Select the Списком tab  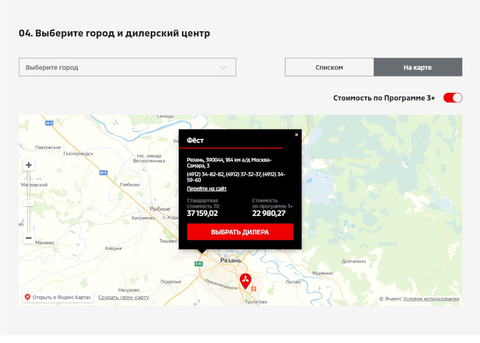click(329, 67)
